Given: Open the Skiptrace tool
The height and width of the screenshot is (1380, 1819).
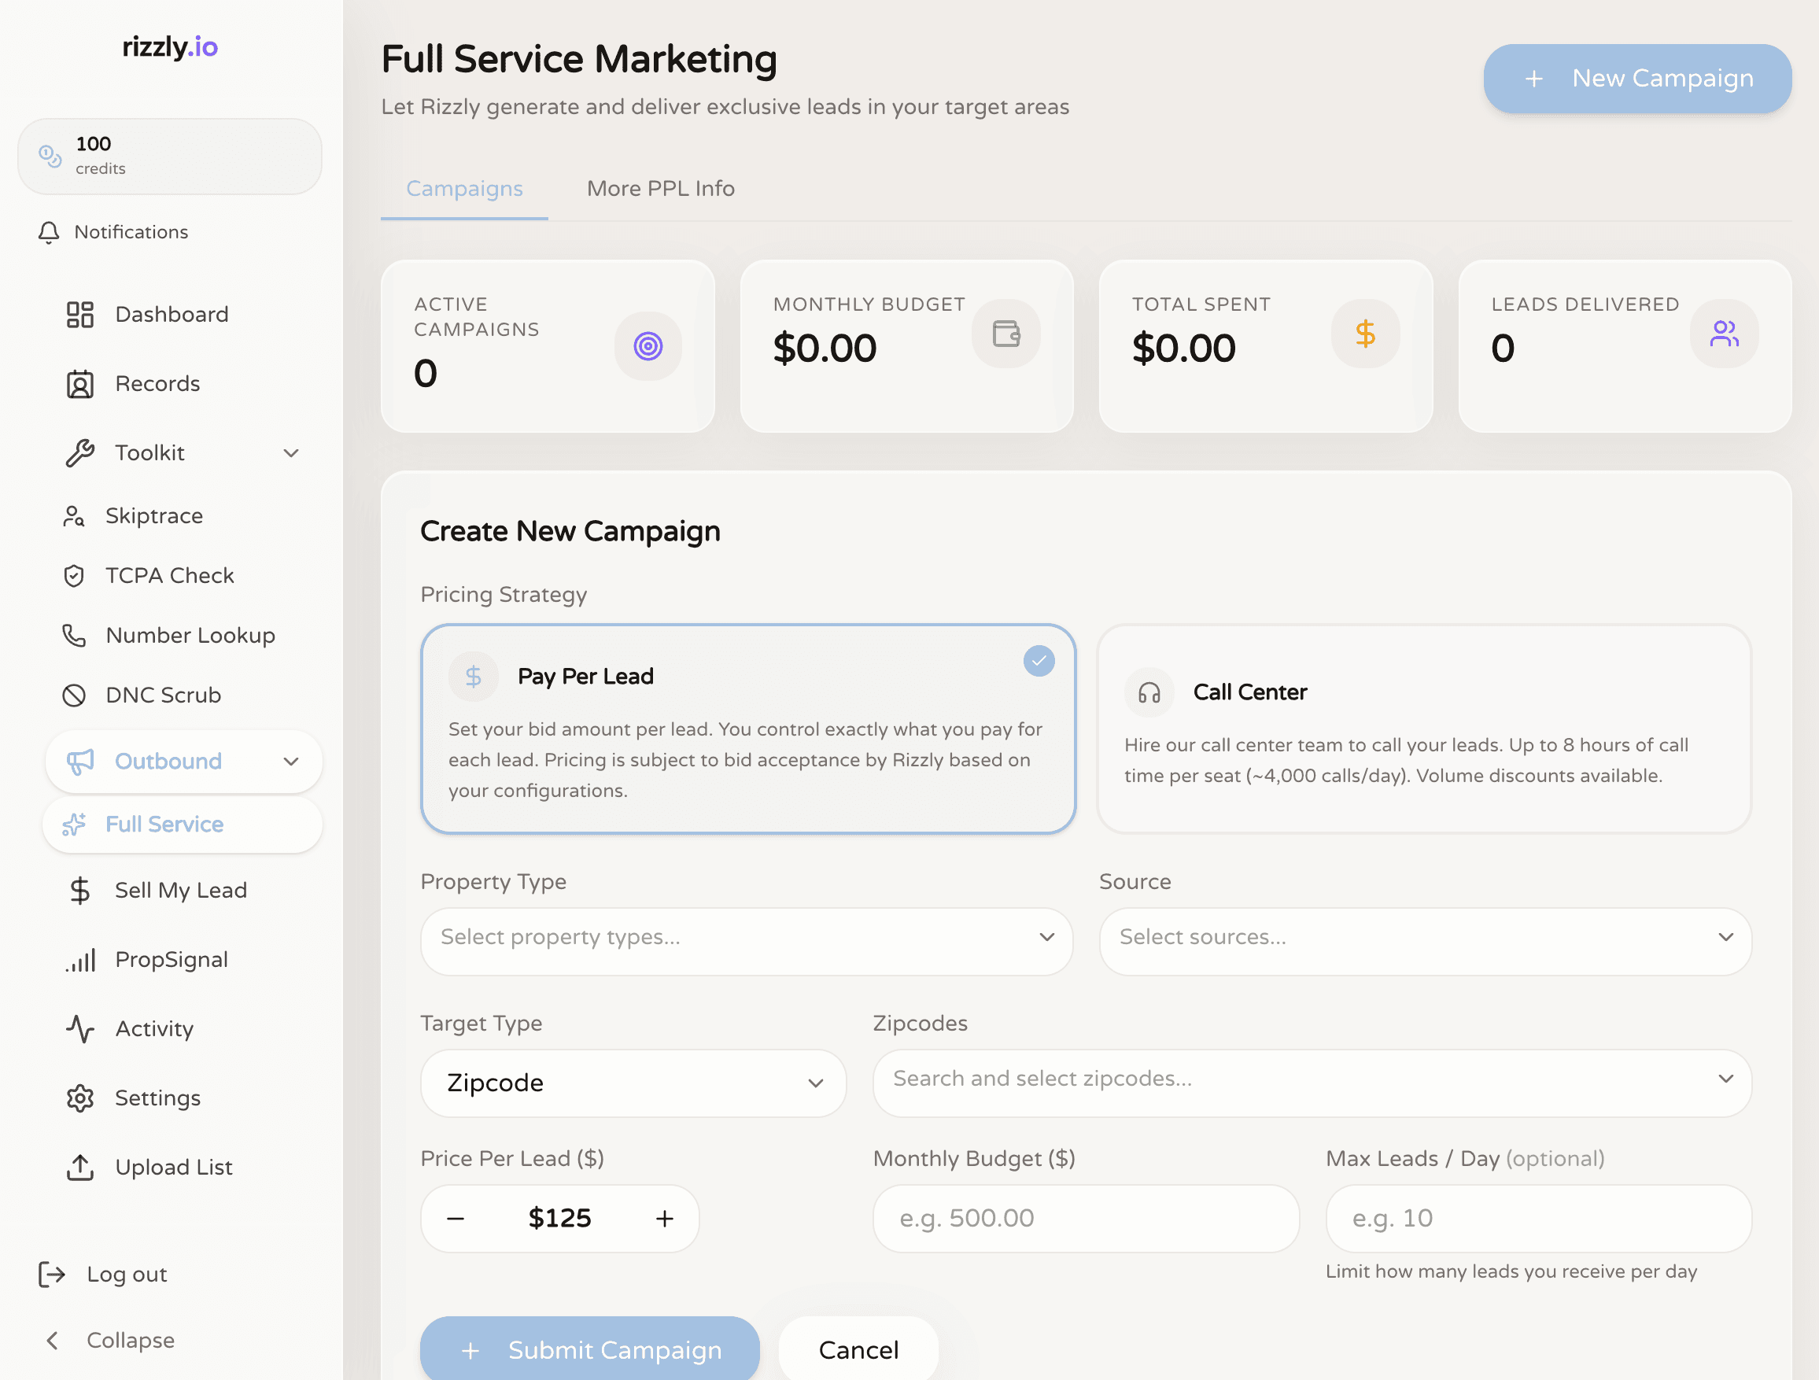Looking at the screenshot, I should click(x=156, y=515).
